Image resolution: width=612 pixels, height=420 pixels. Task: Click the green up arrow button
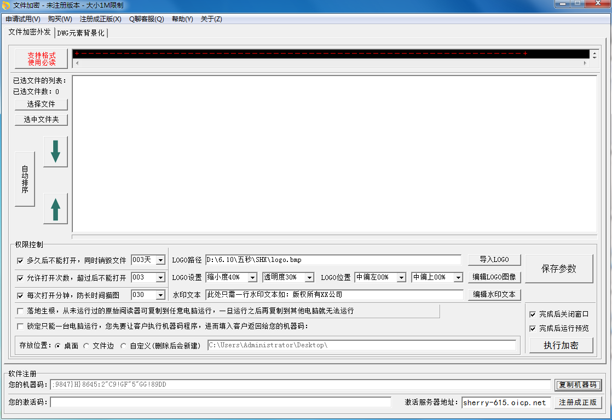[55, 209]
